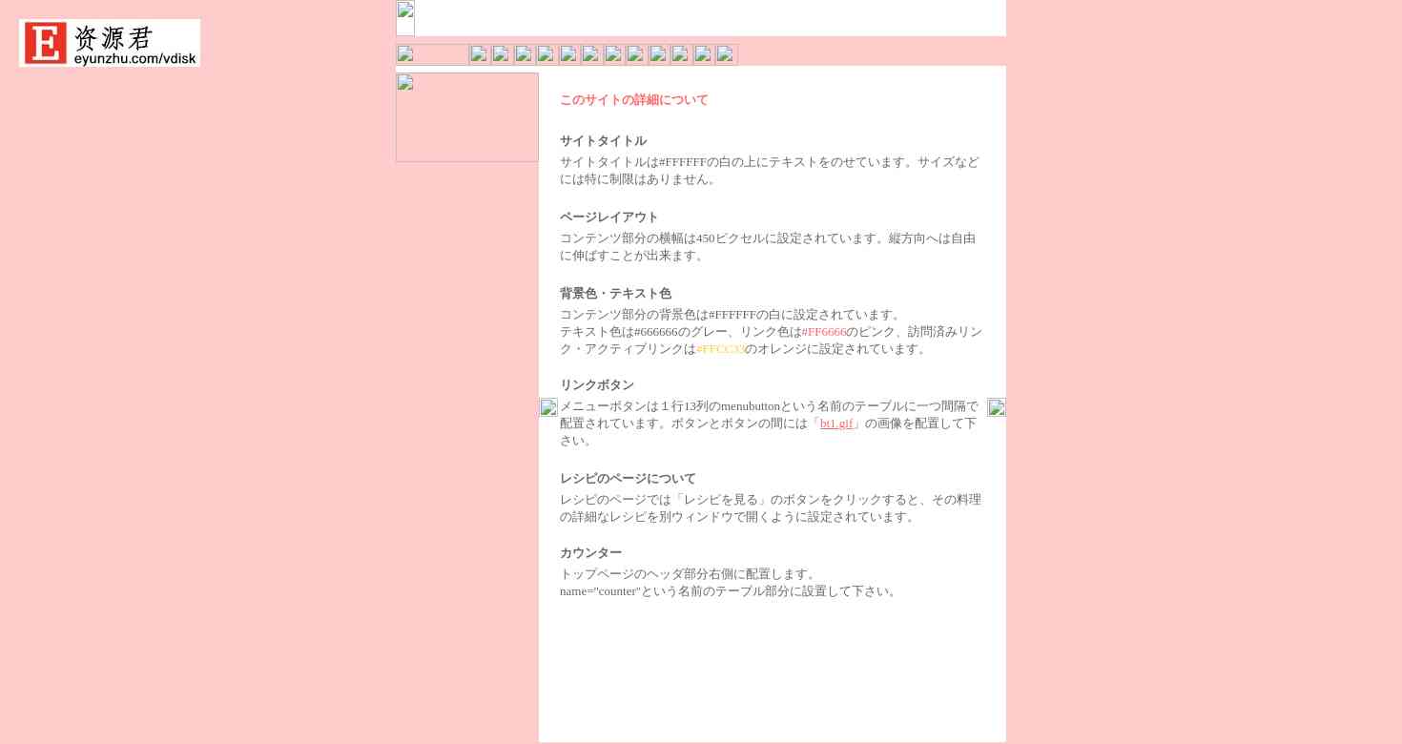Click the large broken image beside the page title

pyautogui.click(x=467, y=117)
